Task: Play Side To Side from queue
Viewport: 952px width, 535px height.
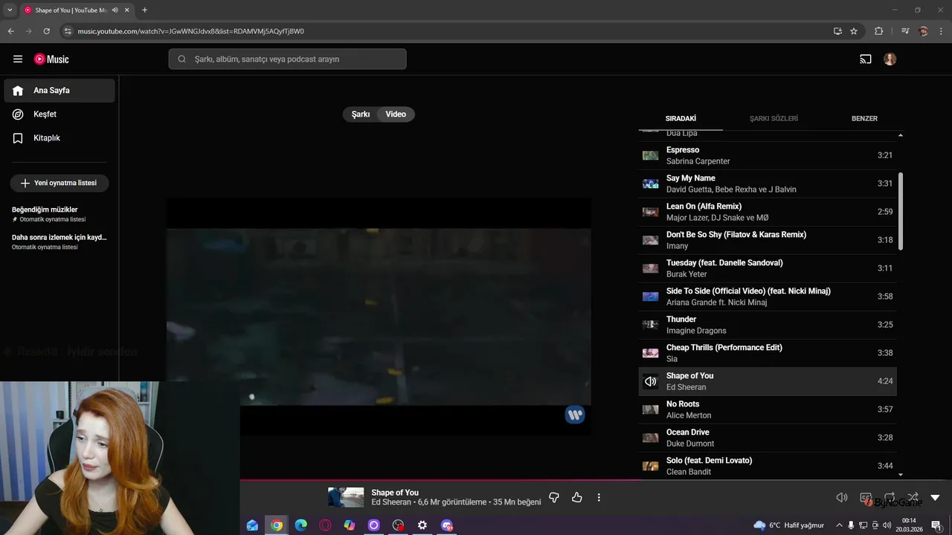Action: [x=768, y=296]
